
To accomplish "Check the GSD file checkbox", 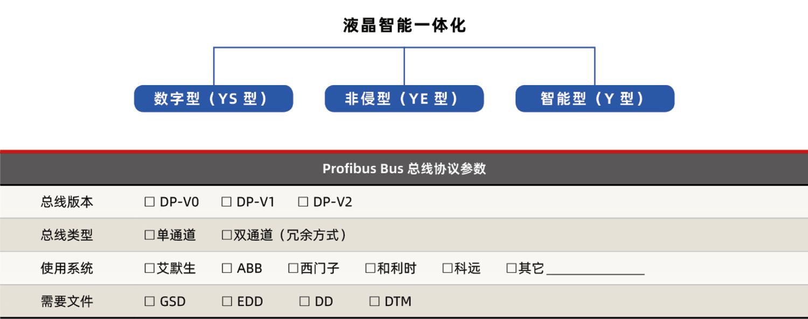I will (150, 302).
